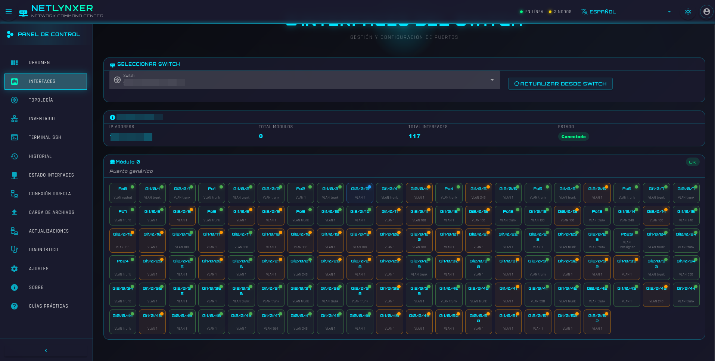The width and height of the screenshot is (715, 361).
Task: Click the Terminal SSH icon
Action: point(14,137)
